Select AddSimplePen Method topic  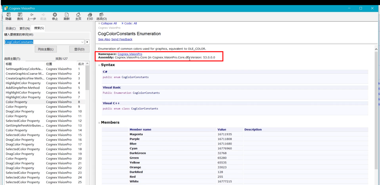coord(45,87)
